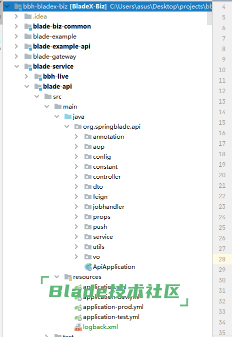
Task: Collapse the src folder arrow
Action: (36, 97)
